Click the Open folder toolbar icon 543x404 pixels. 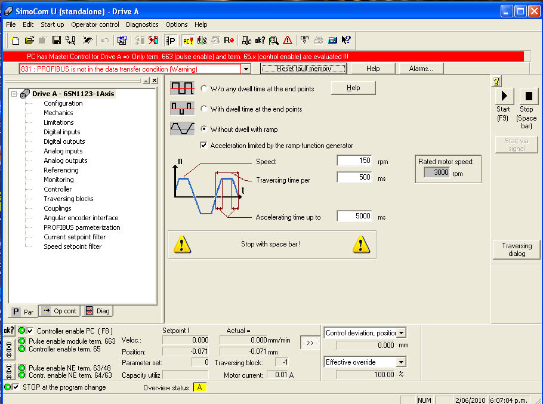tap(29, 41)
